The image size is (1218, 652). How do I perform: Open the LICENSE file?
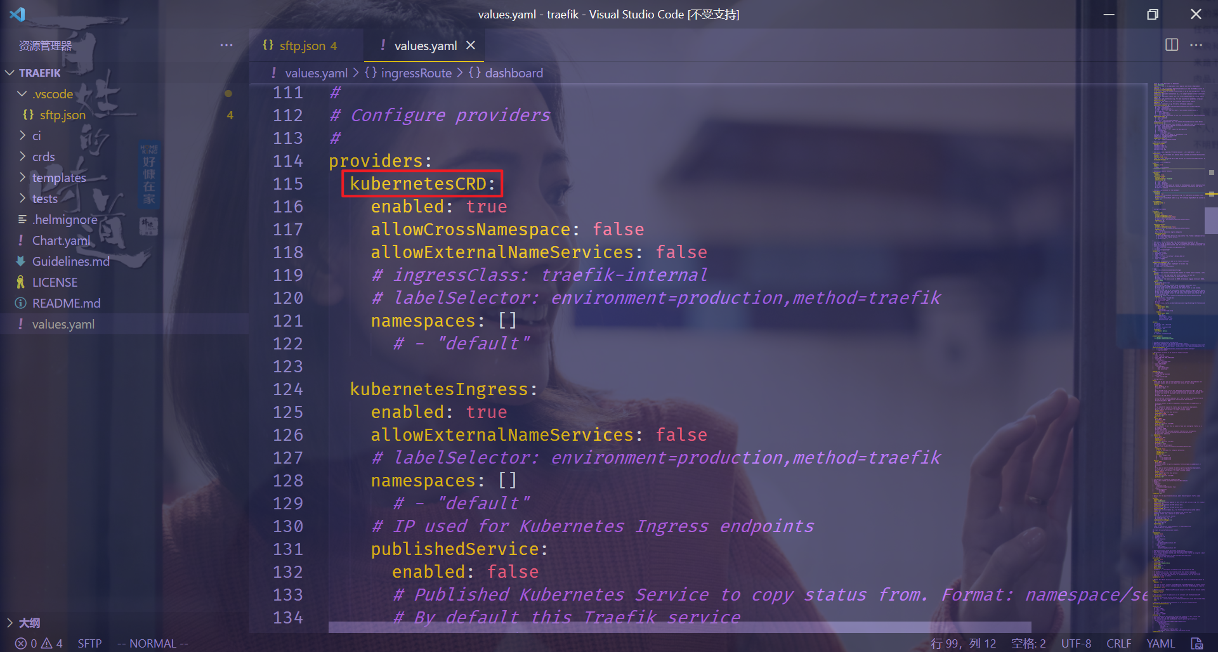point(55,282)
